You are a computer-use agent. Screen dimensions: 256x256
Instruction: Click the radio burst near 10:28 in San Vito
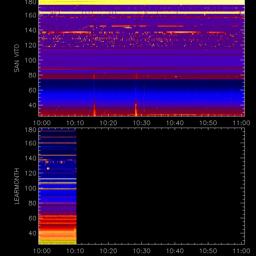tap(136, 108)
